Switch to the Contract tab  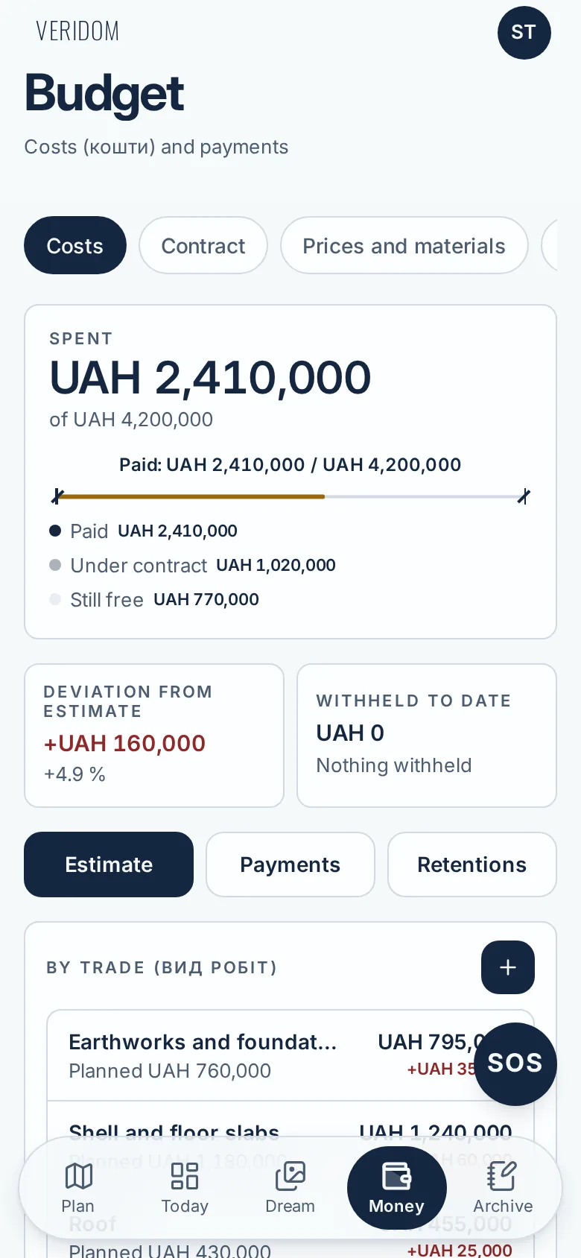tap(203, 245)
